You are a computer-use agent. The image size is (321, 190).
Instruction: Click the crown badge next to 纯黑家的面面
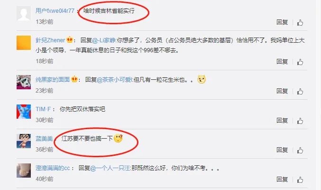click(x=74, y=79)
